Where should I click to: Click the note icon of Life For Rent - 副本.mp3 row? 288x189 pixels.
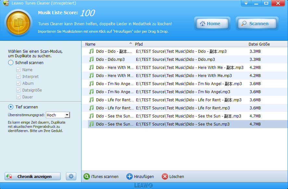[91, 100]
